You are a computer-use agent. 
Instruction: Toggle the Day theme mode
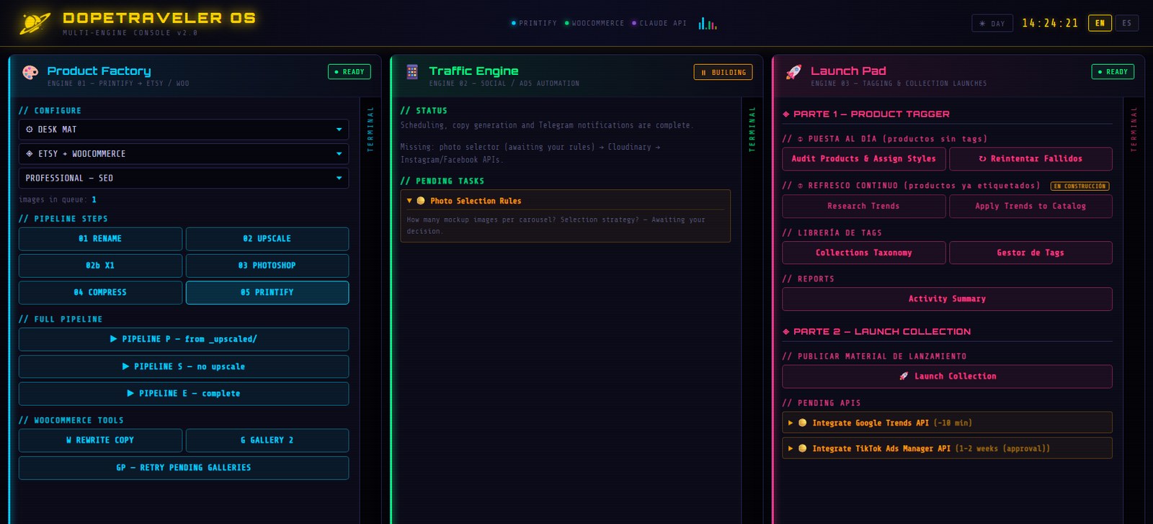(x=992, y=24)
